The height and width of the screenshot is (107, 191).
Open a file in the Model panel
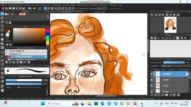coord(155,38)
